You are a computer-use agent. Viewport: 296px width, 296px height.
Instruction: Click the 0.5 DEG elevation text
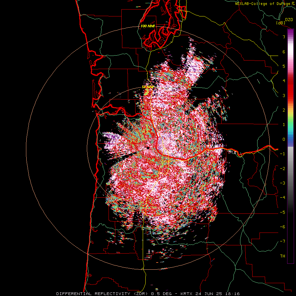tap(161, 294)
